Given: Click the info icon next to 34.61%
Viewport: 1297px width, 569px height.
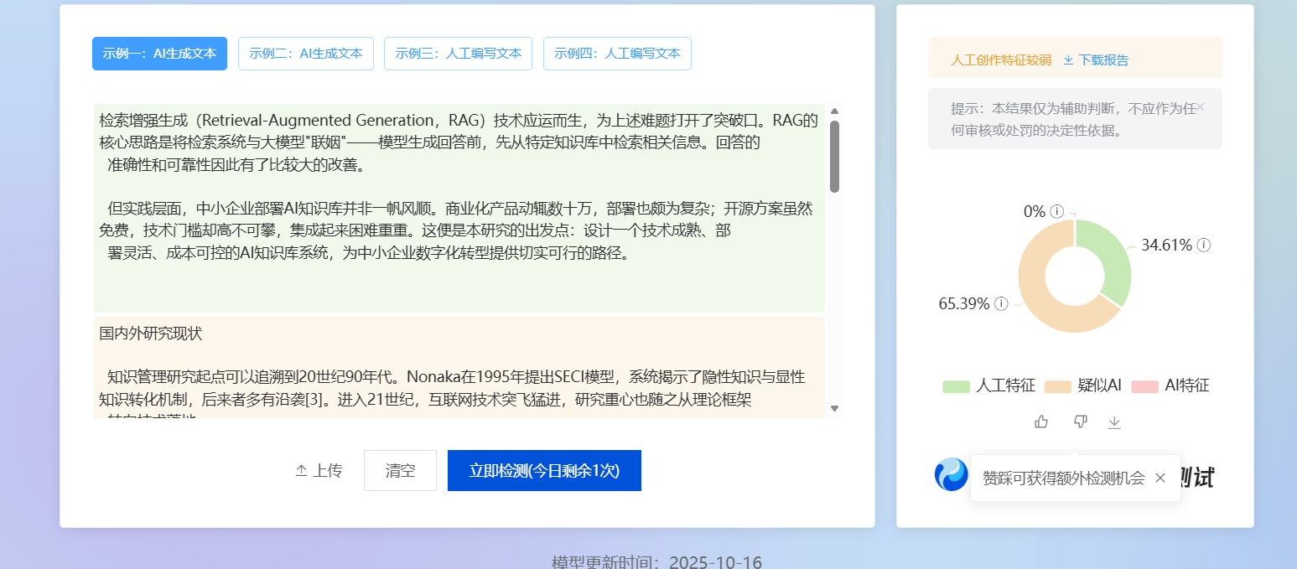Looking at the screenshot, I should tap(1205, 246).
